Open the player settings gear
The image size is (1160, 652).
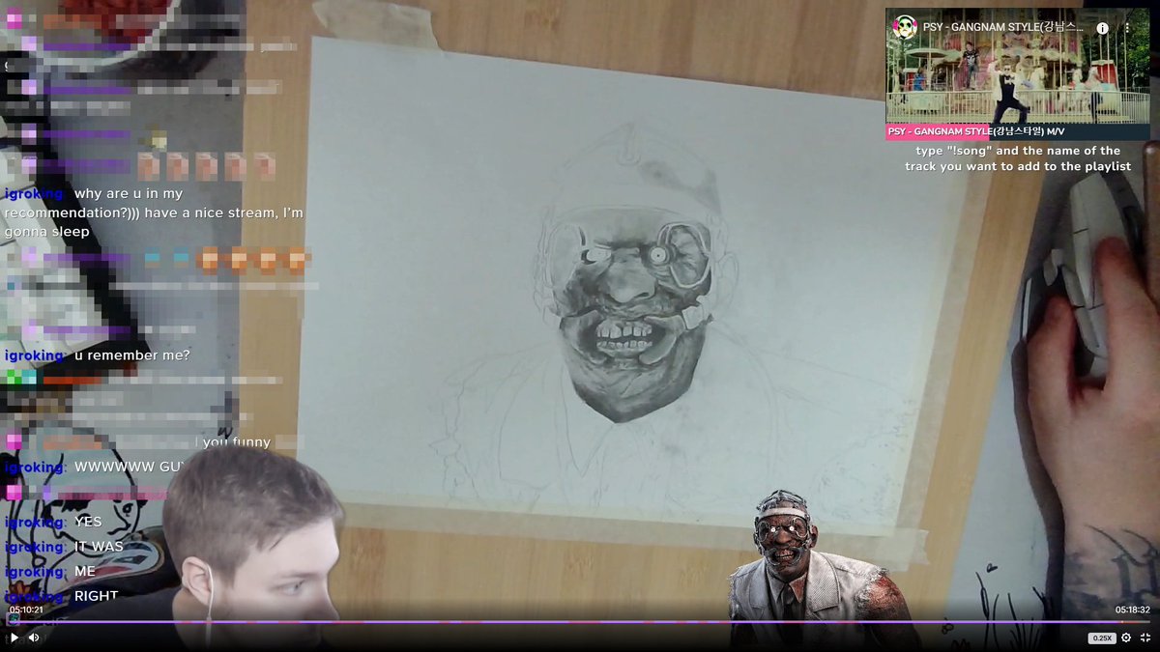pos(1126,638)
